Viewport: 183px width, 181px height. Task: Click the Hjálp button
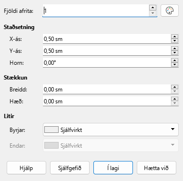tap(26, 168)
